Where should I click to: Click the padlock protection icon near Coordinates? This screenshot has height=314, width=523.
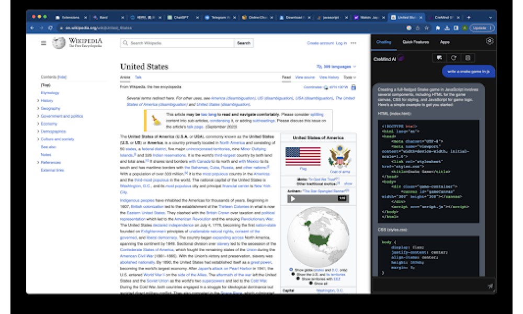[353, 87]
